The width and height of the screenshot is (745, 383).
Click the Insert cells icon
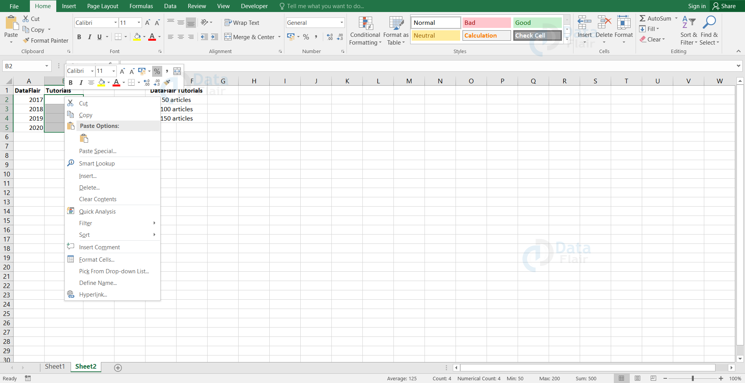[584, 23]
